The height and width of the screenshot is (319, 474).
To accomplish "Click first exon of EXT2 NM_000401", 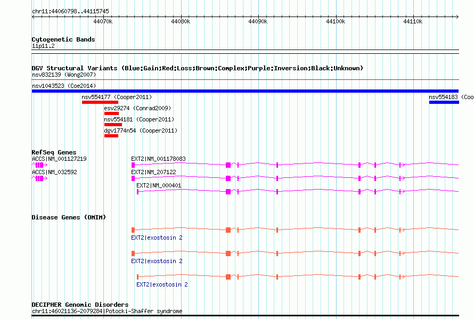I will [137, 192].
